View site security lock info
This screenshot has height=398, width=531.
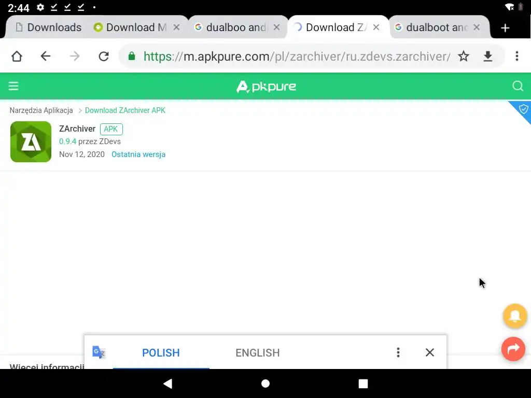pos(132,56)
